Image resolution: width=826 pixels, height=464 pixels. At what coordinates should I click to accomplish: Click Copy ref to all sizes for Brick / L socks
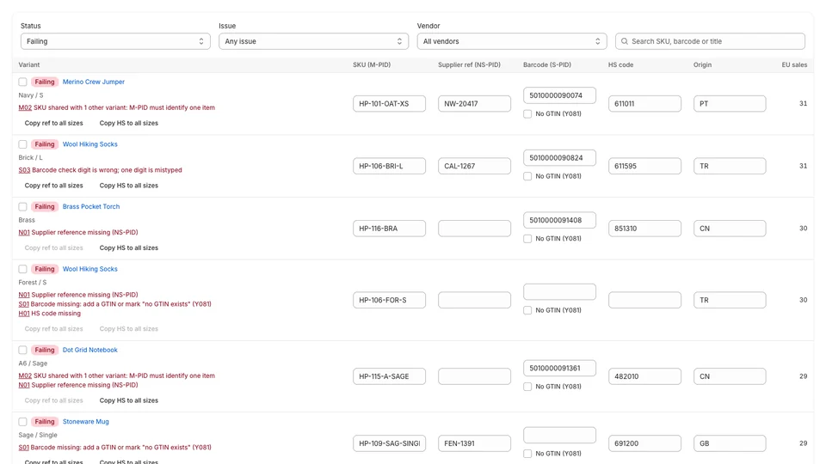click(53, 186)
